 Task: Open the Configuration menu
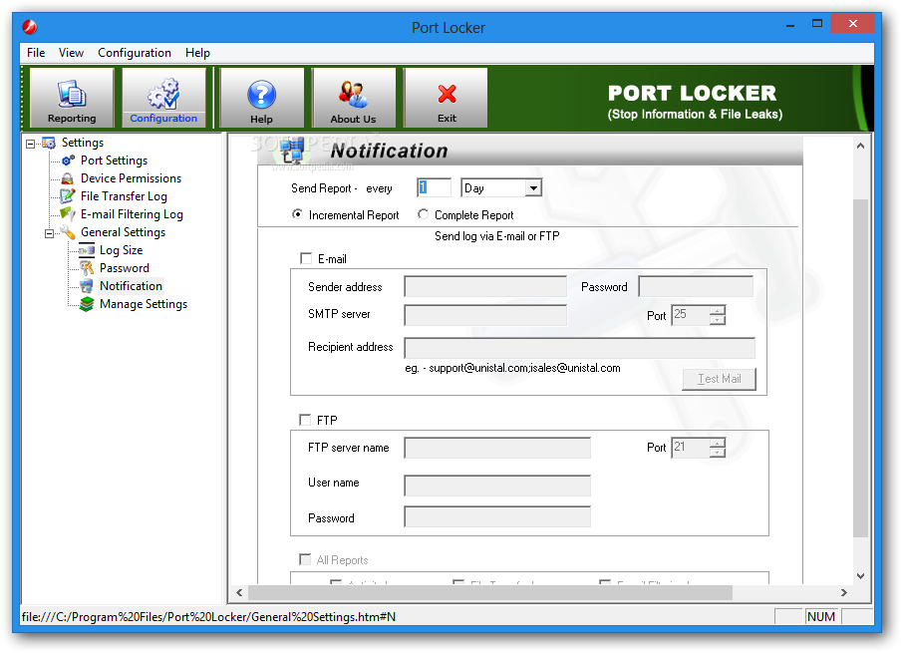click(134, 53)
